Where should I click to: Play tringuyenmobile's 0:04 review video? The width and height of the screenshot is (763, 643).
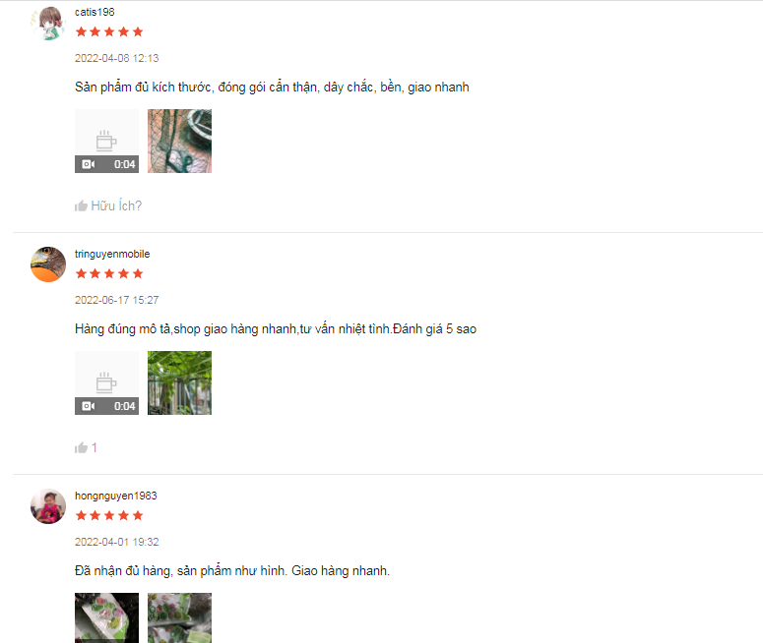106,383
